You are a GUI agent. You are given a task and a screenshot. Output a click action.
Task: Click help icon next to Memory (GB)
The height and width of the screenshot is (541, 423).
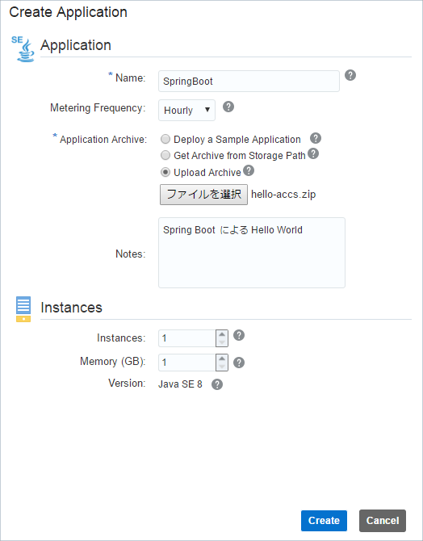239,363
